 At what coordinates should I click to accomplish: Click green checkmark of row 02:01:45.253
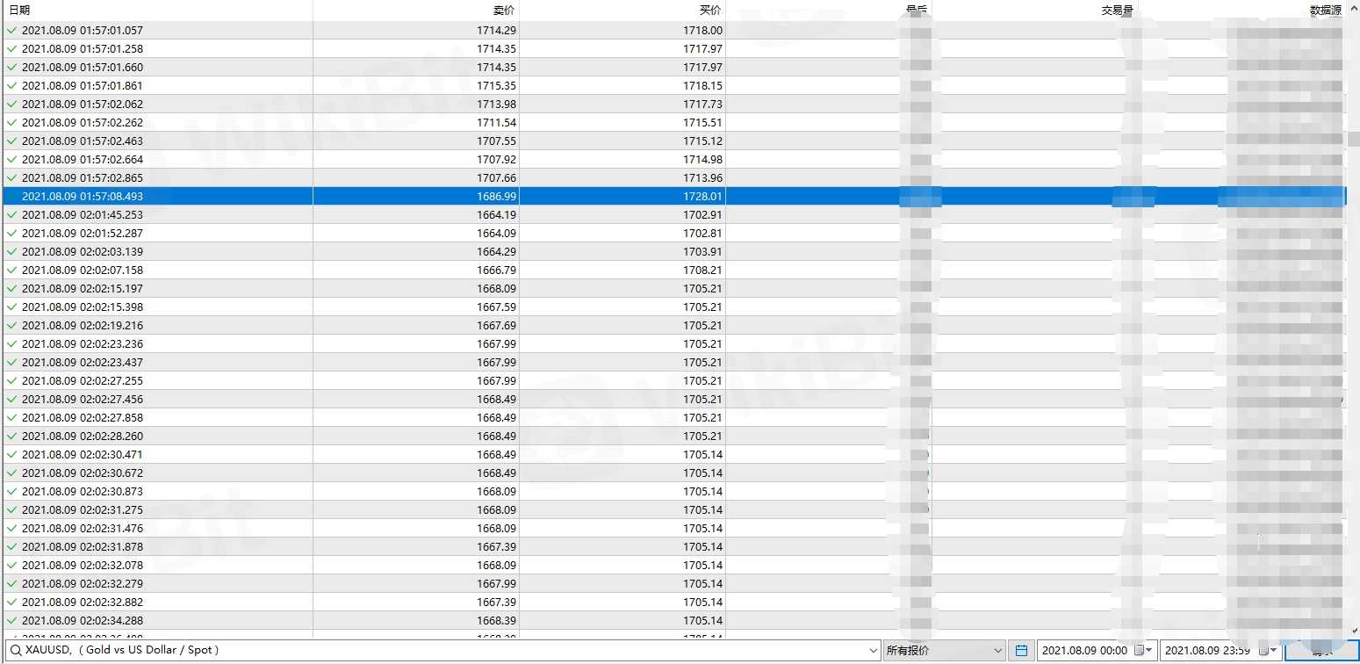tap(11, 215)
